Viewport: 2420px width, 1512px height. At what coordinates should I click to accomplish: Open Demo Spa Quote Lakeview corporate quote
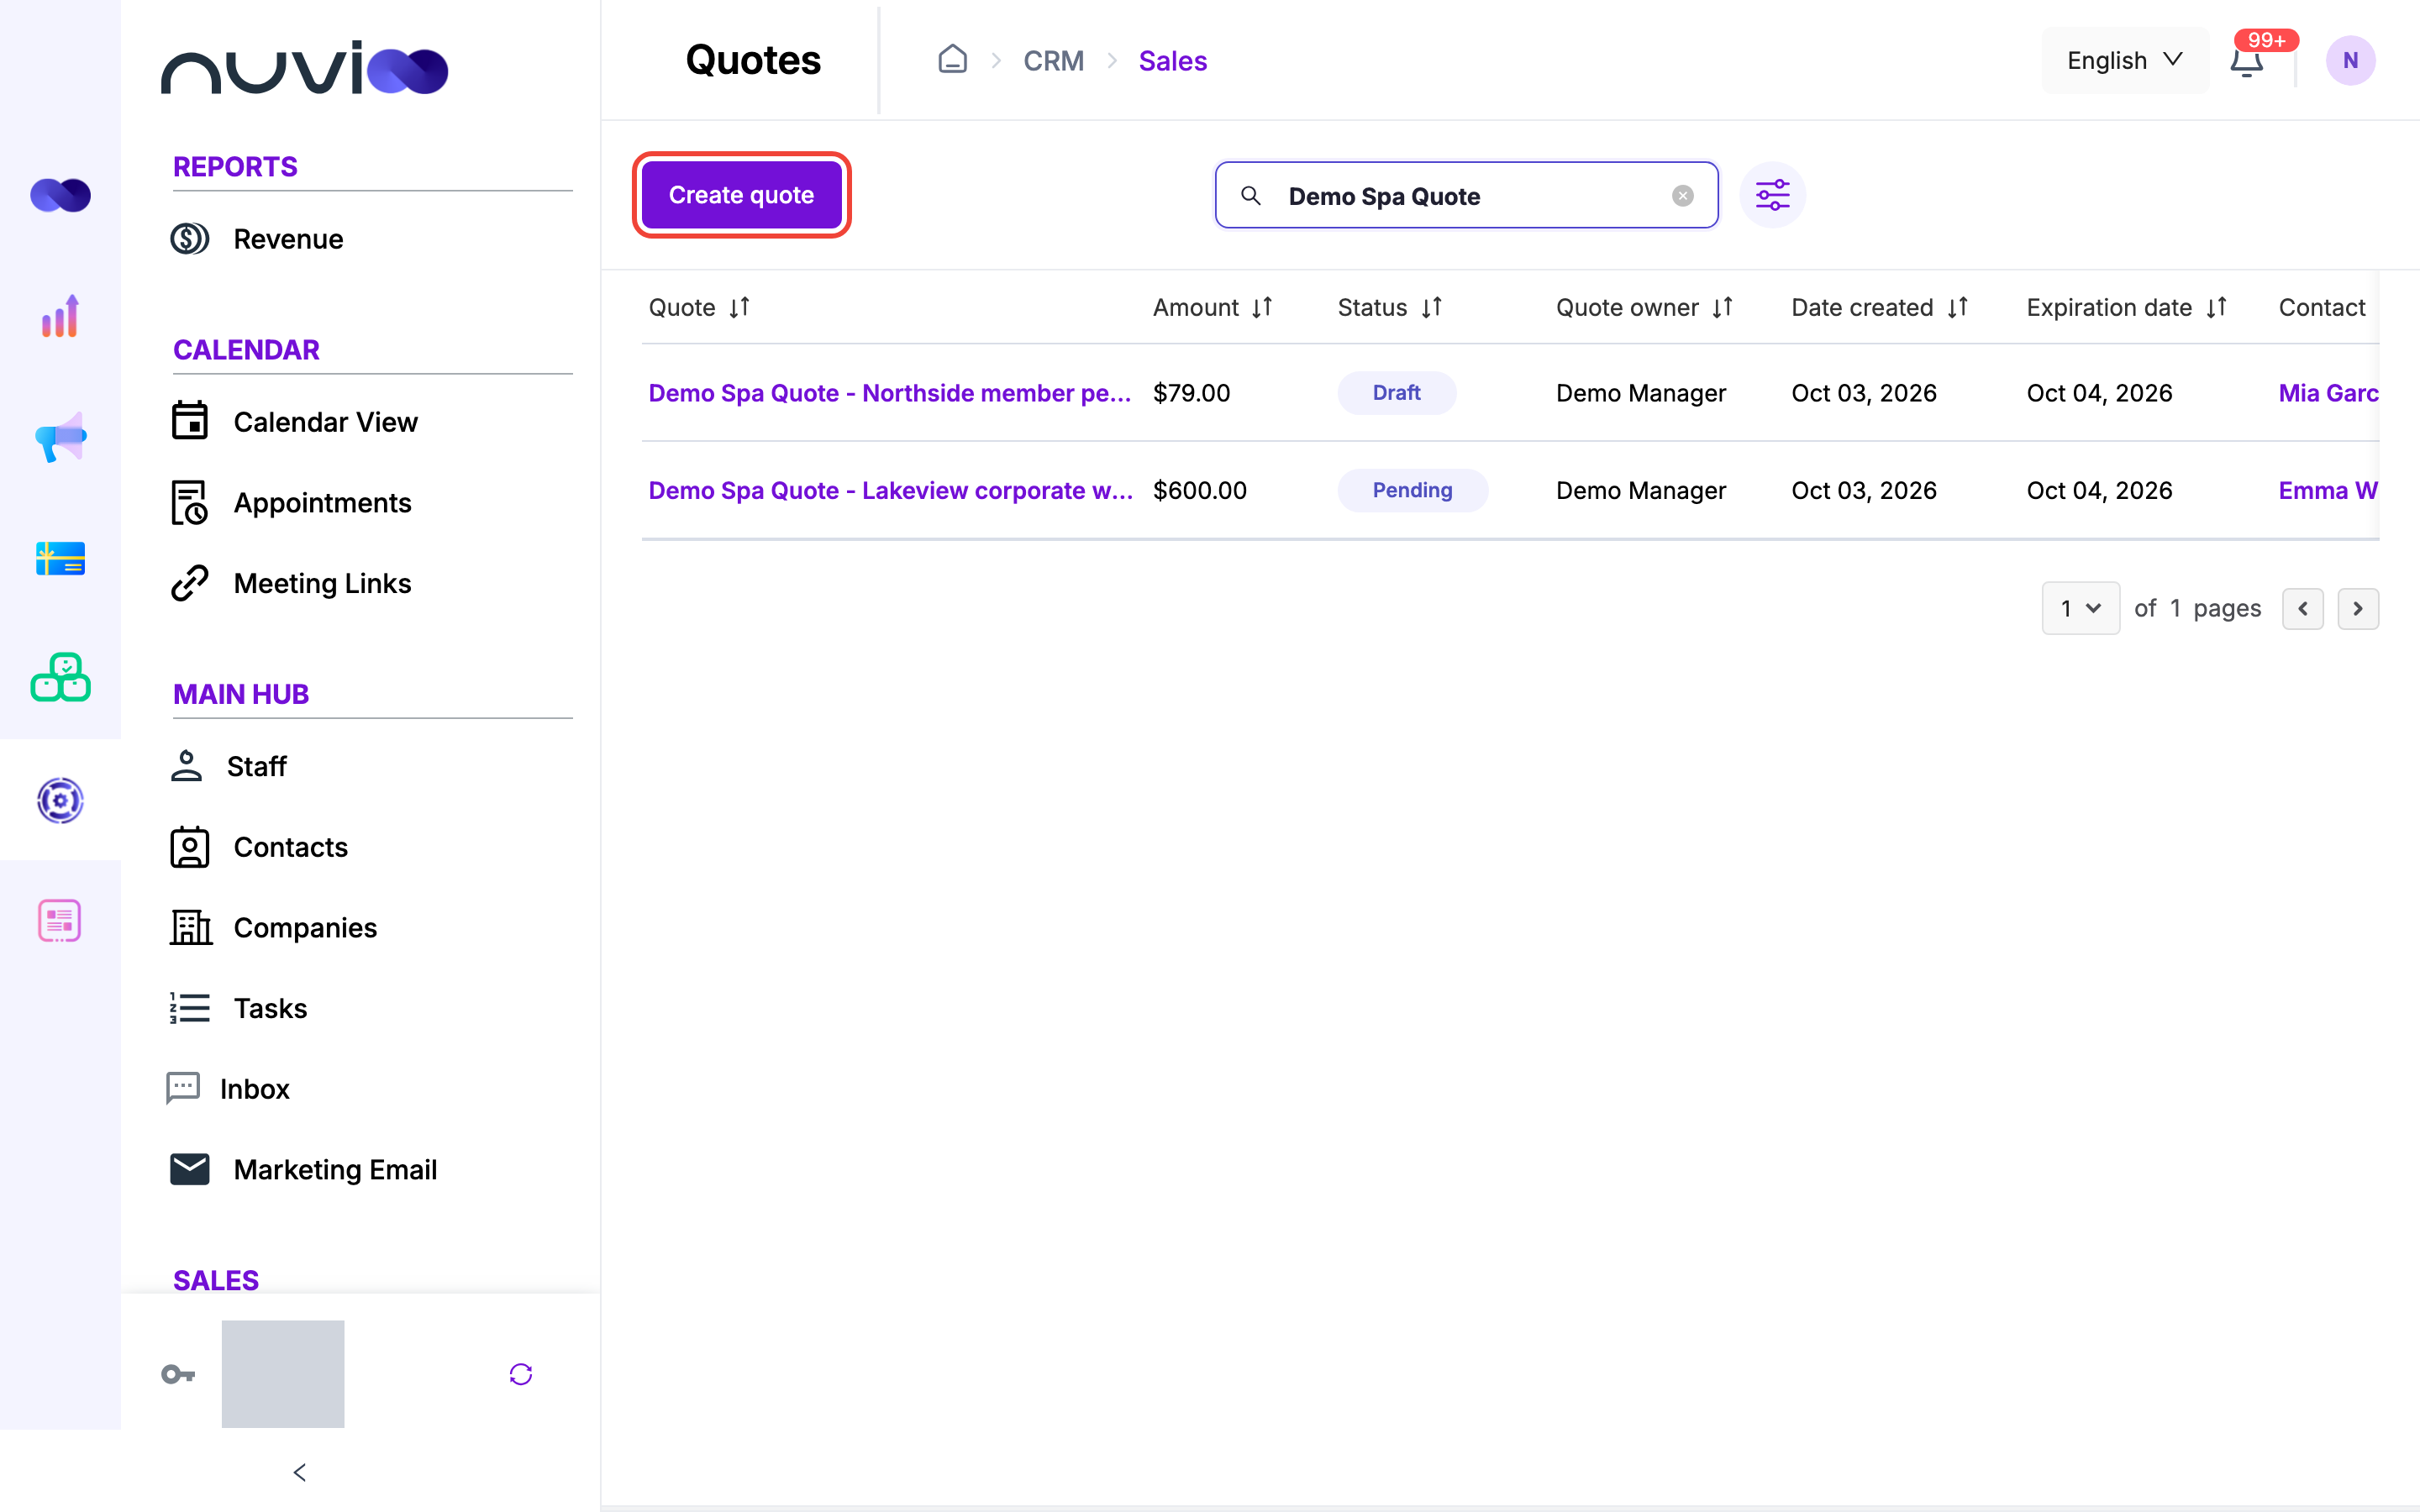click(890, 490)
